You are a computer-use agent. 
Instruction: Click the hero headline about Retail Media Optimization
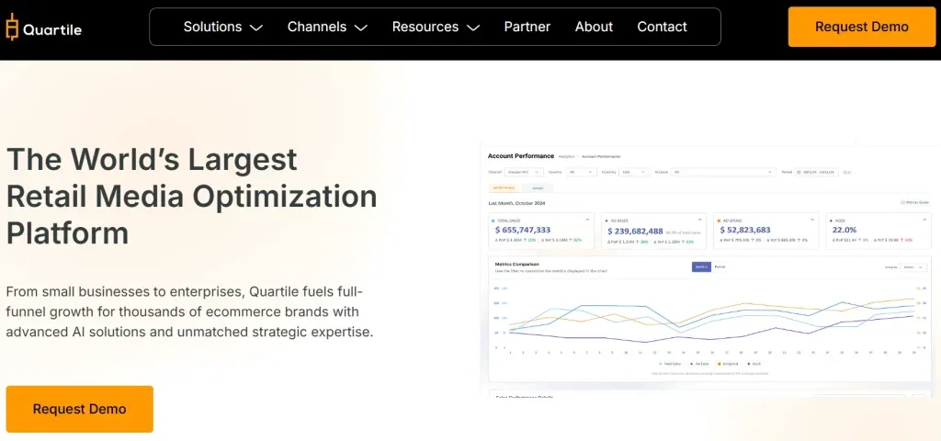tap(192, 197)
